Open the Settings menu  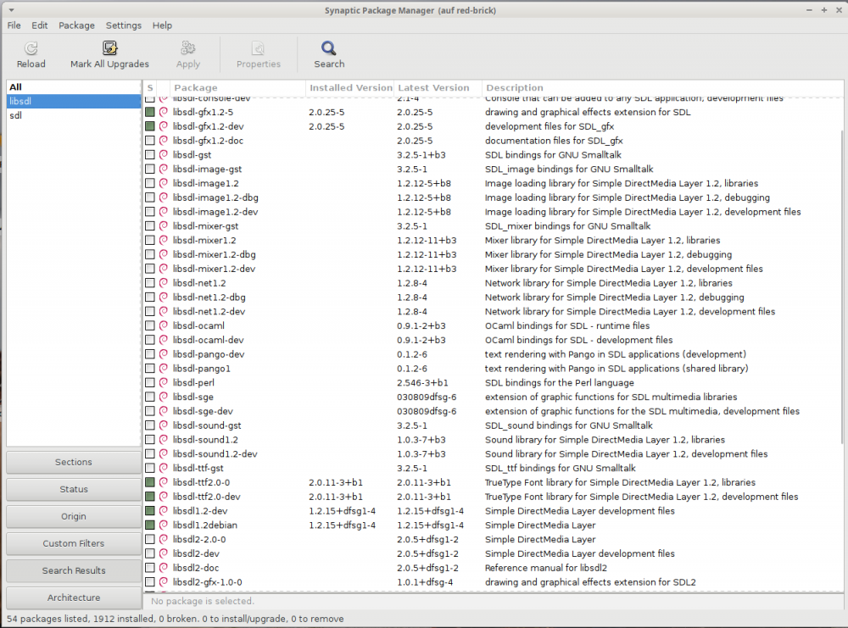[x=123, y=25]
